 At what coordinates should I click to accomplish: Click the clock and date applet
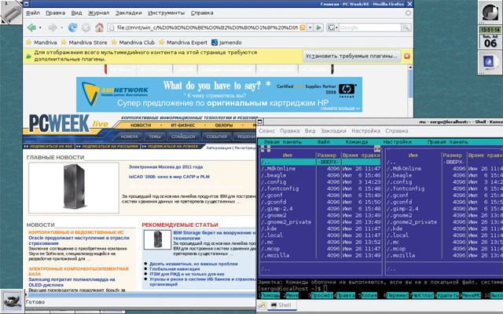click(490, 38)
